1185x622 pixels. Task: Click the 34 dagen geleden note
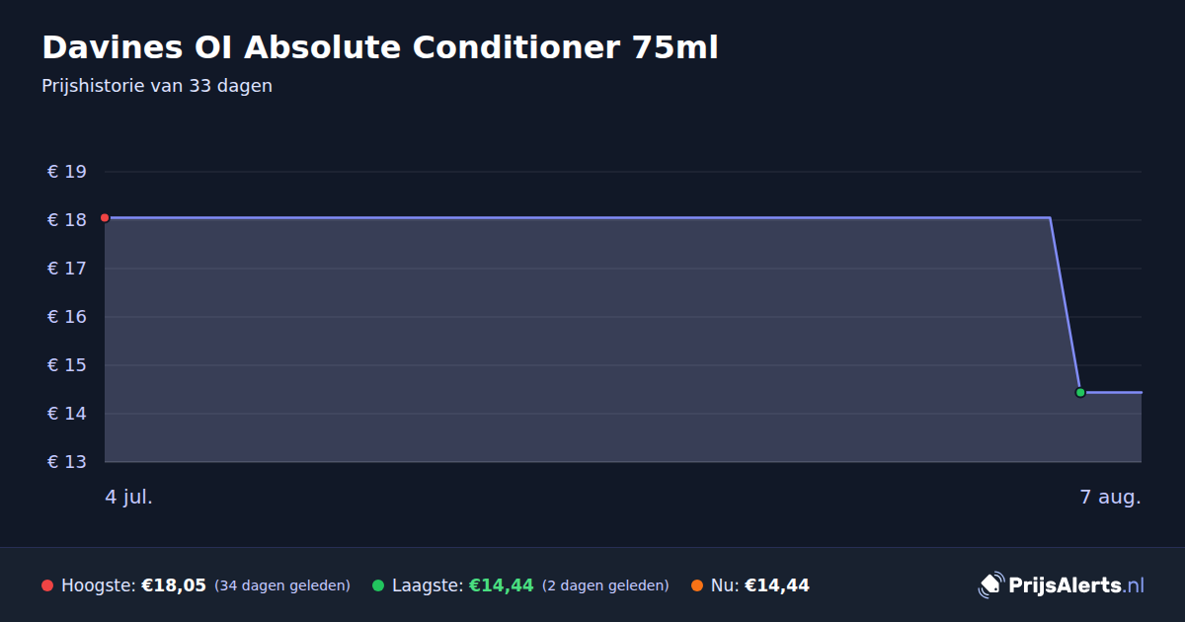coord(282,585)
